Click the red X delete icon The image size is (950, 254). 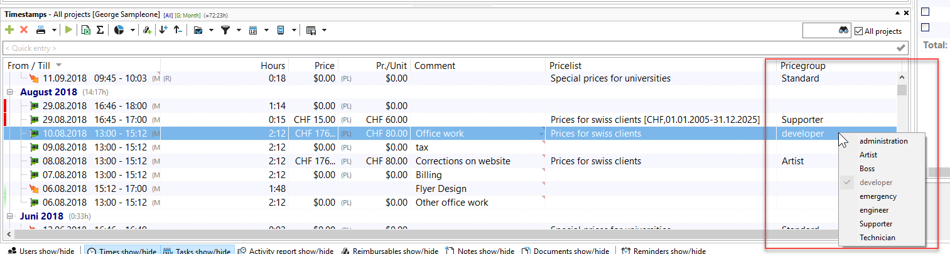pyautogui.click(x=24, y=30)
